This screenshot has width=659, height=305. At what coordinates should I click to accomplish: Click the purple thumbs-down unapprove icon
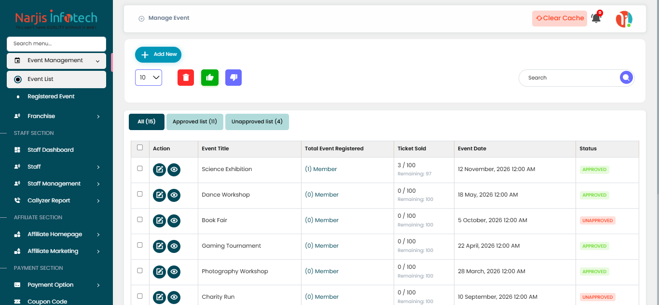pos(233,78)
